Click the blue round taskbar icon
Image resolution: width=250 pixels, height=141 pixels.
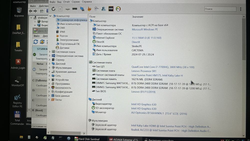point(68,138)
